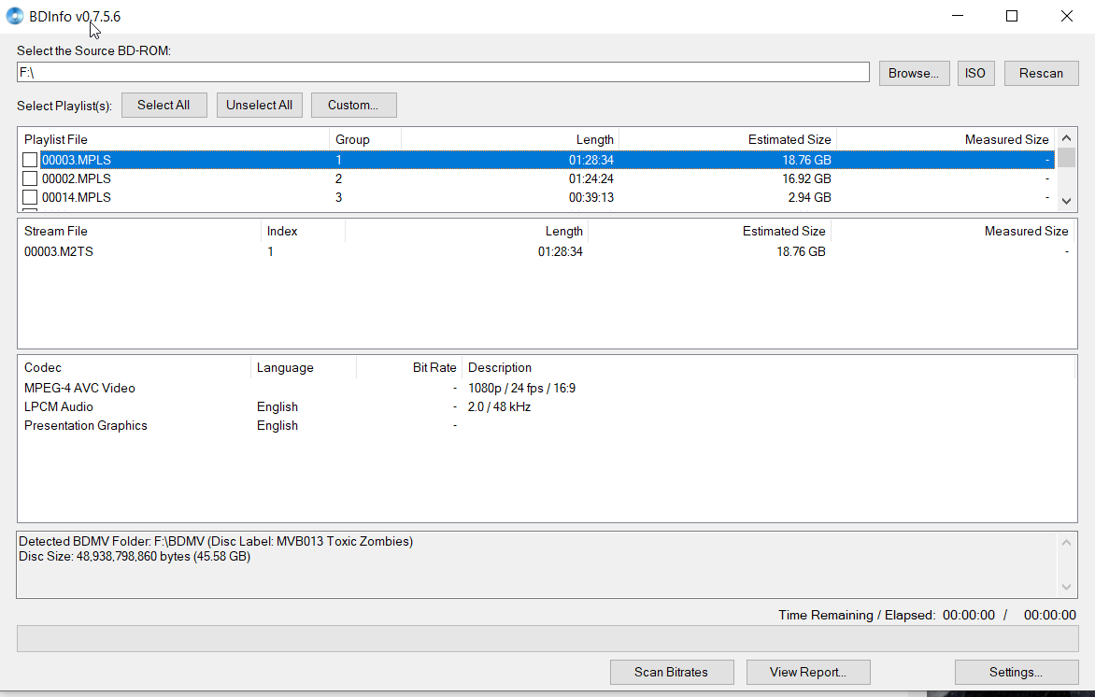
Task: Click playlist list scroll up arrow
Action: [1066, 138]
